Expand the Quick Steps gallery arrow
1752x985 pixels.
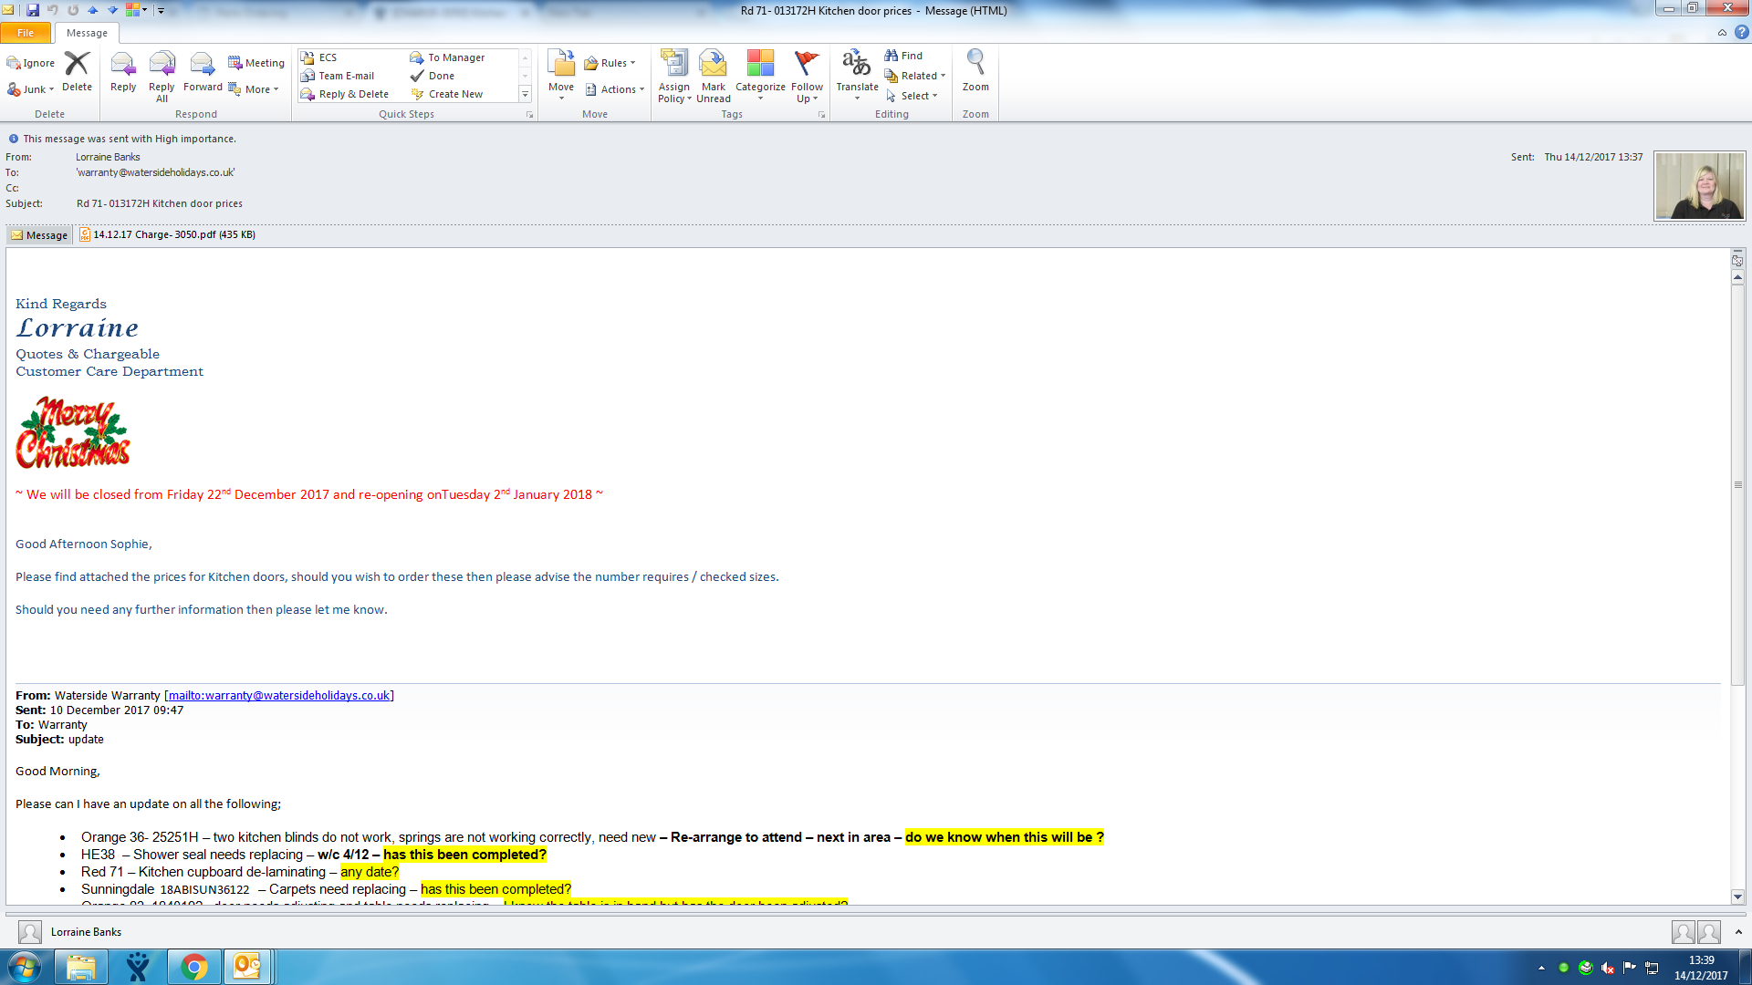pyautogui.click(x=525, y=94)
